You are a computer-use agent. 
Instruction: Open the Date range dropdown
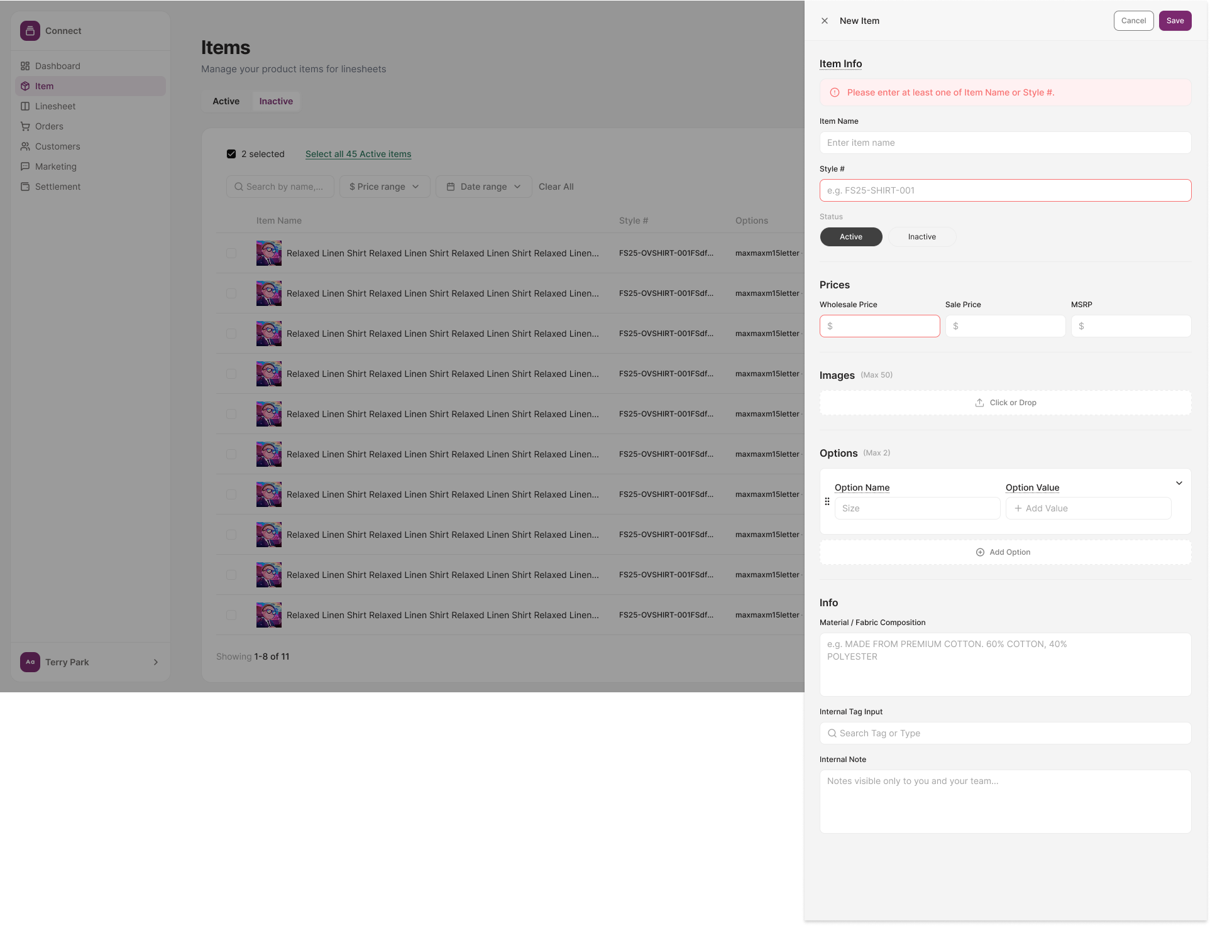(x=483, y=187)
